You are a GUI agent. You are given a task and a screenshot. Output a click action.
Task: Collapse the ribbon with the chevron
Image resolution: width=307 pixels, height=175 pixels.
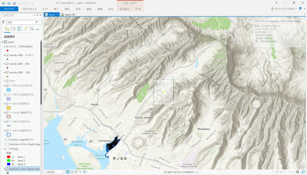click(305, 9)
